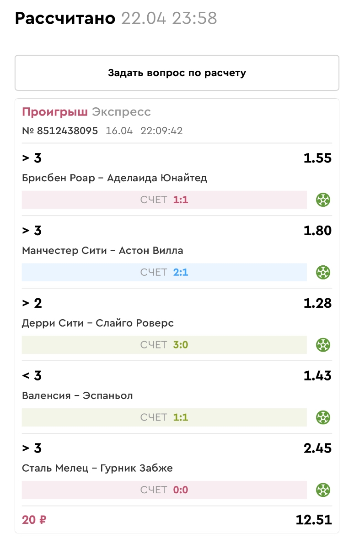Viewport: 354px width, 548px height.
Task: Click football icon for Дерри Сити match
Action: tap(323, 345)
